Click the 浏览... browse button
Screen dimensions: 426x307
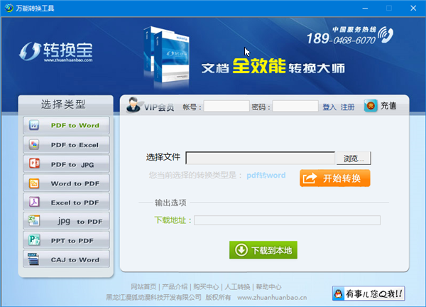pos(354,158)
